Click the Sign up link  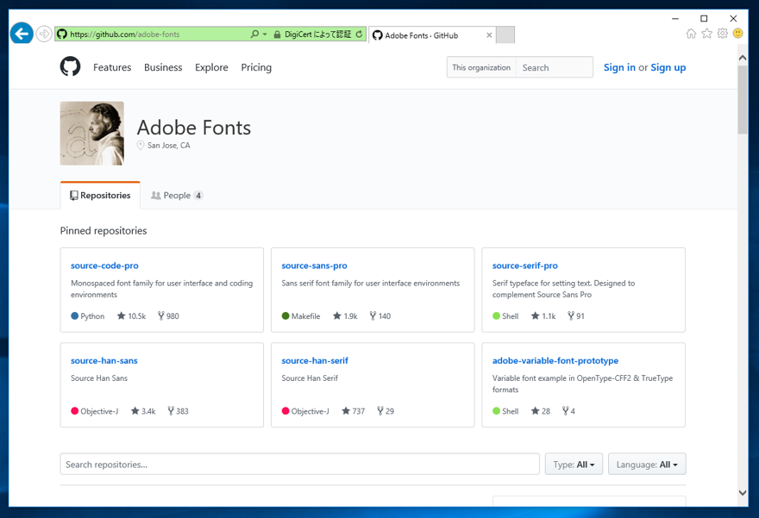pos(668,67)
